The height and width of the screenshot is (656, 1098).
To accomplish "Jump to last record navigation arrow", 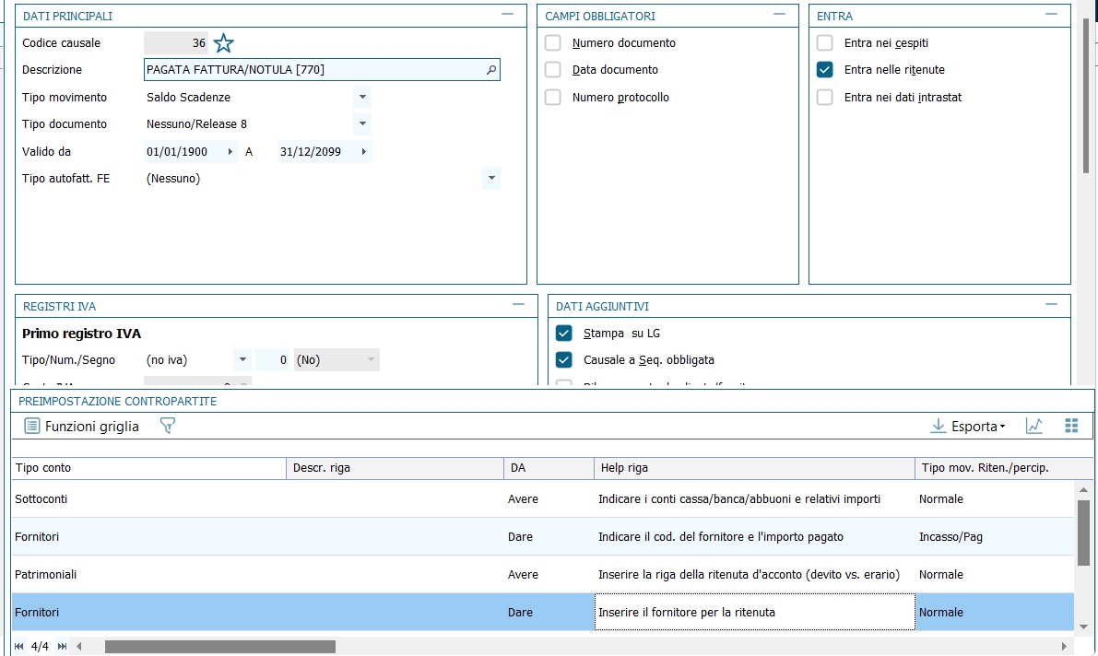I will click(x=62, y=647).
